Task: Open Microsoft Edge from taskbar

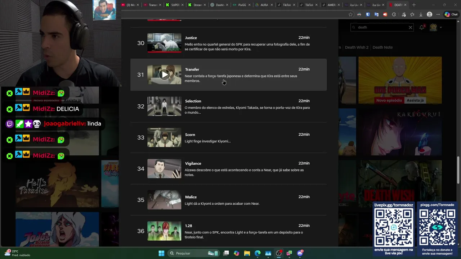Action: [x=258, y=253]
